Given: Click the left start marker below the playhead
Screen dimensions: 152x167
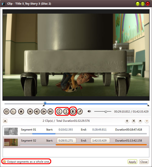Looking at the screenshot, I should 43,105.
